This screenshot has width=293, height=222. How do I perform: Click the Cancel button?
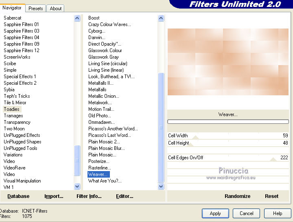click(x=246, y=213)
